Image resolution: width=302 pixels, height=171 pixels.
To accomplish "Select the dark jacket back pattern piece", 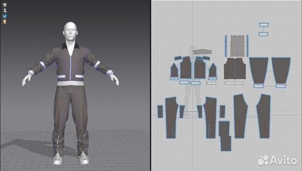I will click(x=235, y=69).
